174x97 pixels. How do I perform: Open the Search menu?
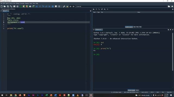click(x=7, y=4)
